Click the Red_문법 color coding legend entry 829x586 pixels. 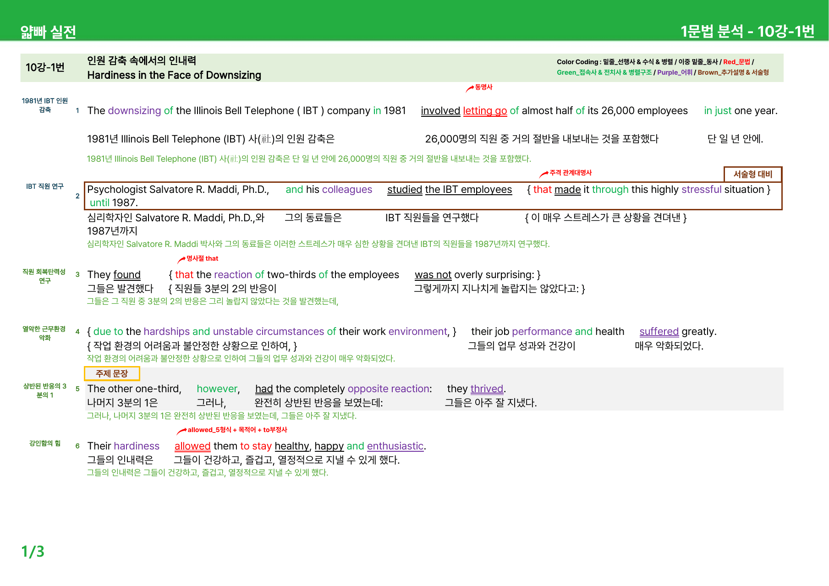pyautogui.click(x=736, y=62)
